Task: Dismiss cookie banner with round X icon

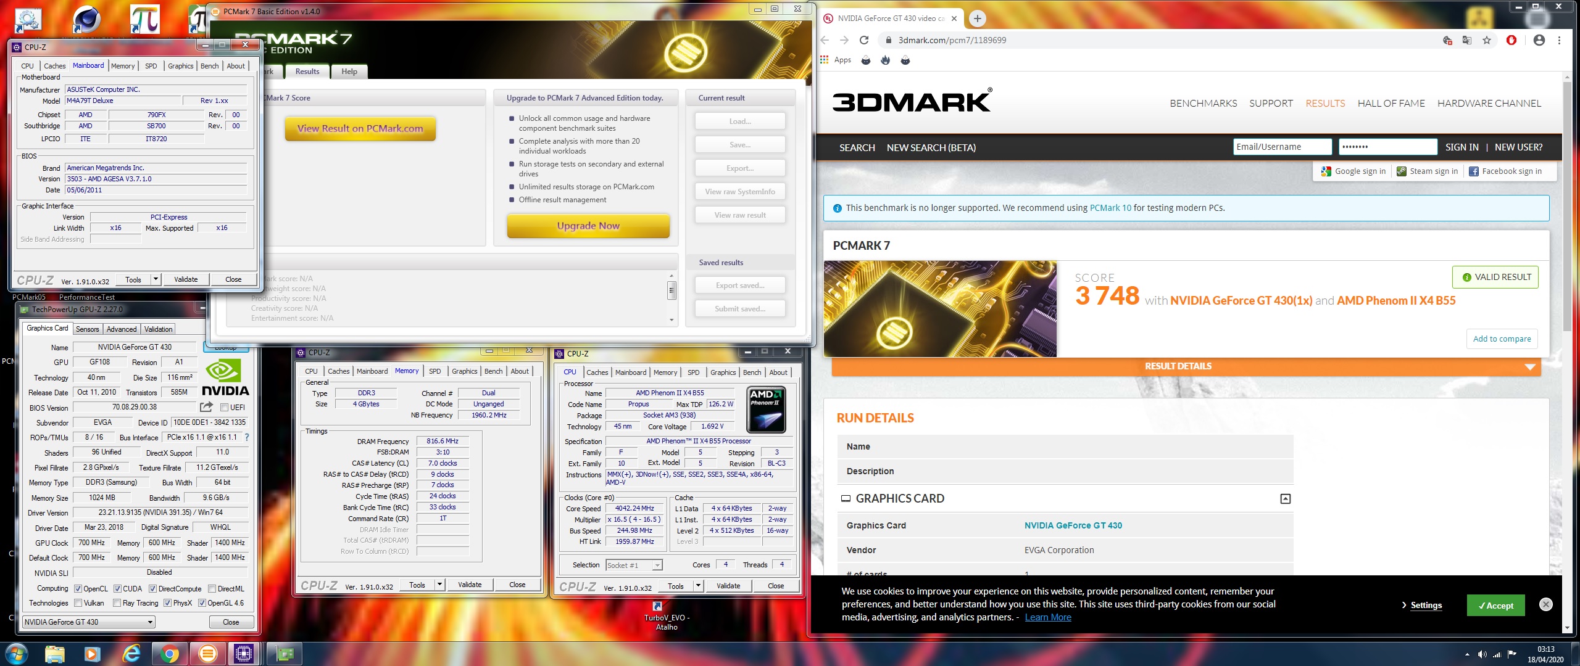Action: [1545, 604]
